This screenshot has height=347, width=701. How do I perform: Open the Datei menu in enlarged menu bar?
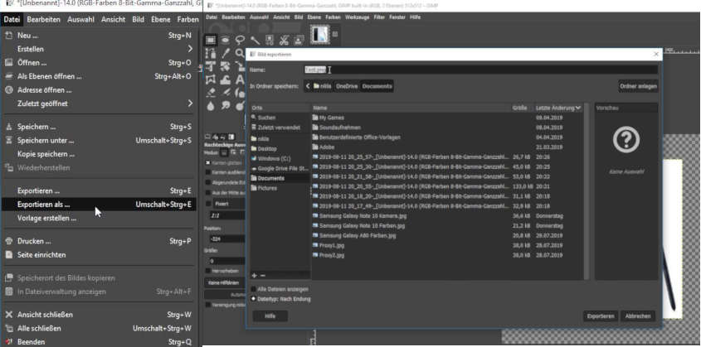click(x=11, y=20)
